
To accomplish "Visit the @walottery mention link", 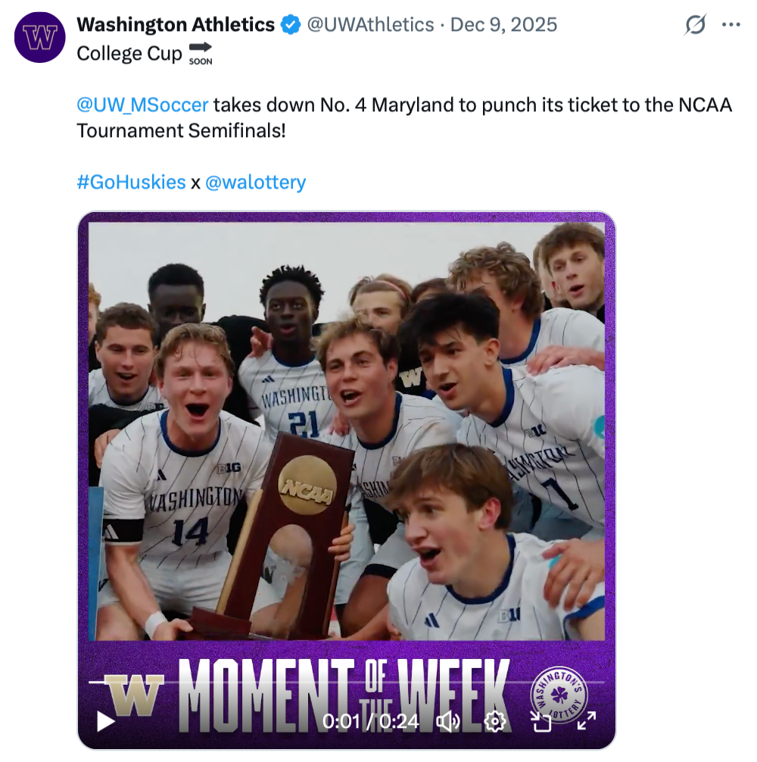I will (x=255, y=182).
